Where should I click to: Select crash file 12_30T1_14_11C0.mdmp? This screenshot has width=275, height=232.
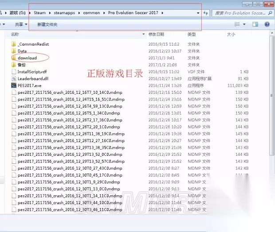pos(67,196)
